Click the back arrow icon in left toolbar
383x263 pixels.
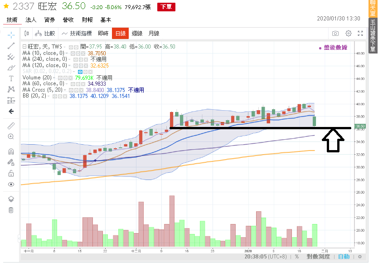coord(11,112)
